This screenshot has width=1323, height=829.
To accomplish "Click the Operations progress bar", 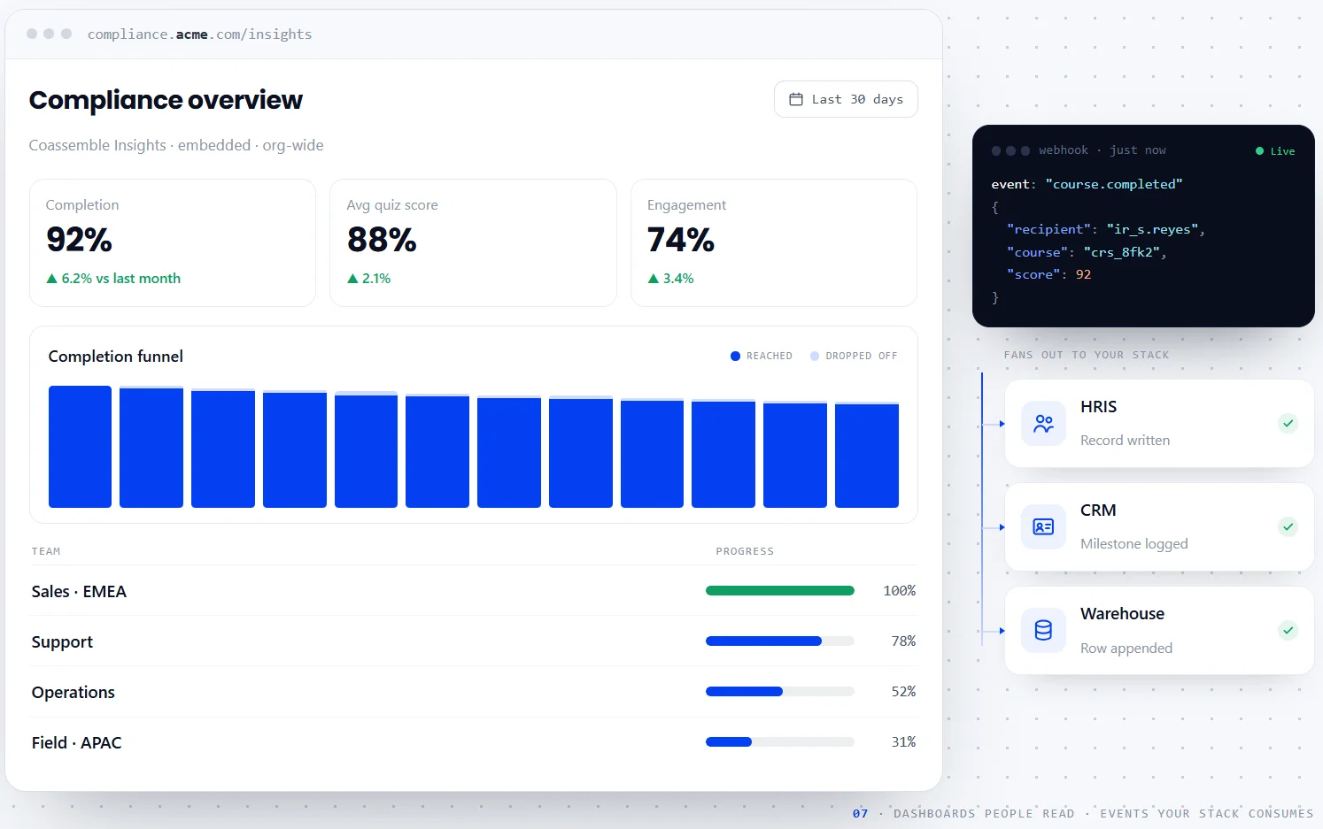I will click(780, 691).
